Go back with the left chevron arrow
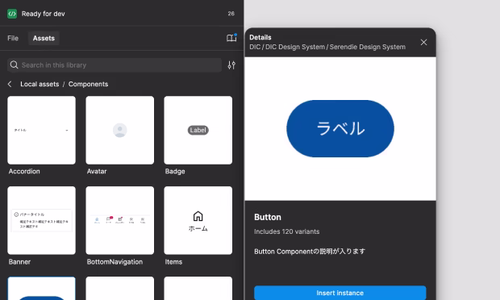Viewport: 500px width, 300px height. (10, 84)
